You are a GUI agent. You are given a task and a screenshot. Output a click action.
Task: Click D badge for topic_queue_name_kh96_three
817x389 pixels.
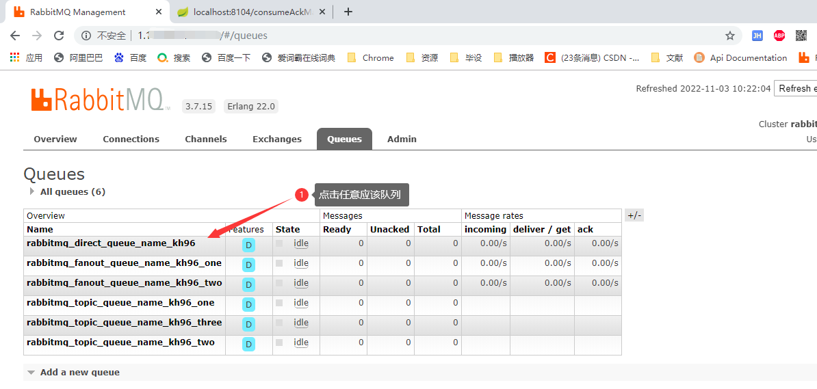(248, 325)
